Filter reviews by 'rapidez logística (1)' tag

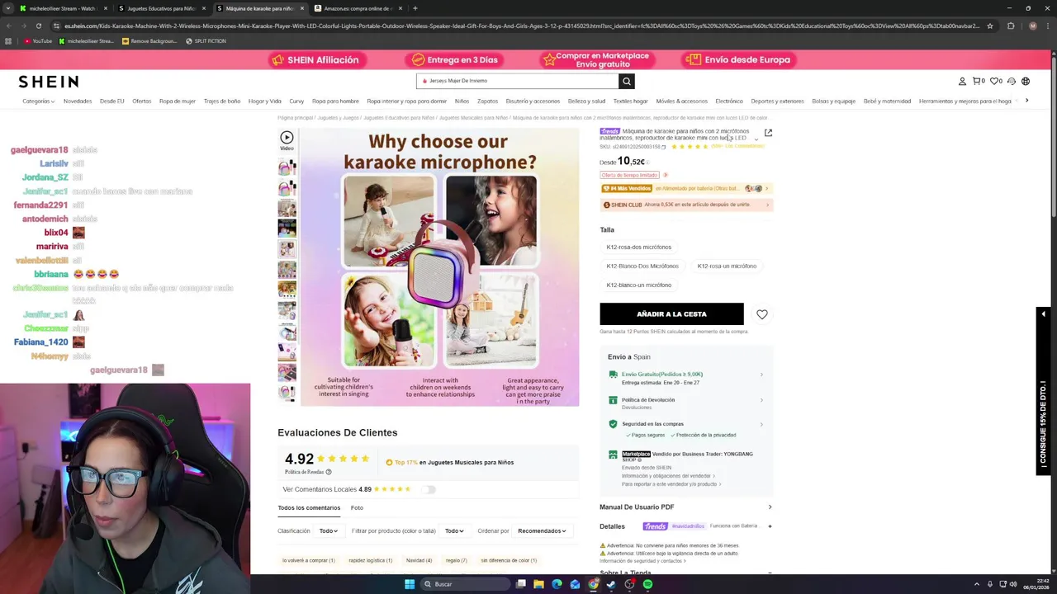point(370,560)
